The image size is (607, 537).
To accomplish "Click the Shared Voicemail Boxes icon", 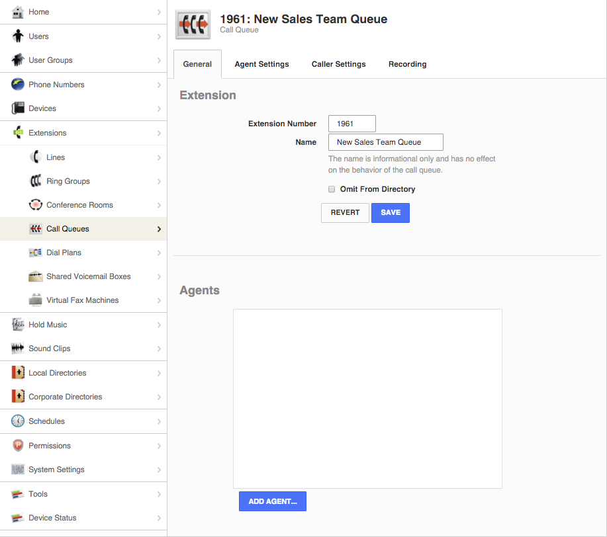I will click(x=36, y=276).
